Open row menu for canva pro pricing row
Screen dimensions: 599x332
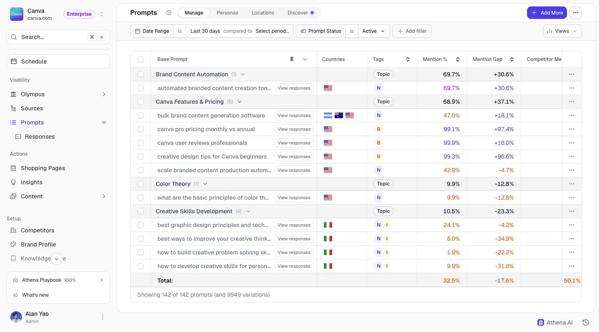point(572,129)
